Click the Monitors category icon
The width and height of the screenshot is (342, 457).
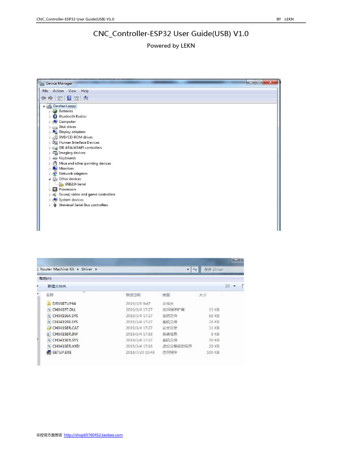(55, 168)
